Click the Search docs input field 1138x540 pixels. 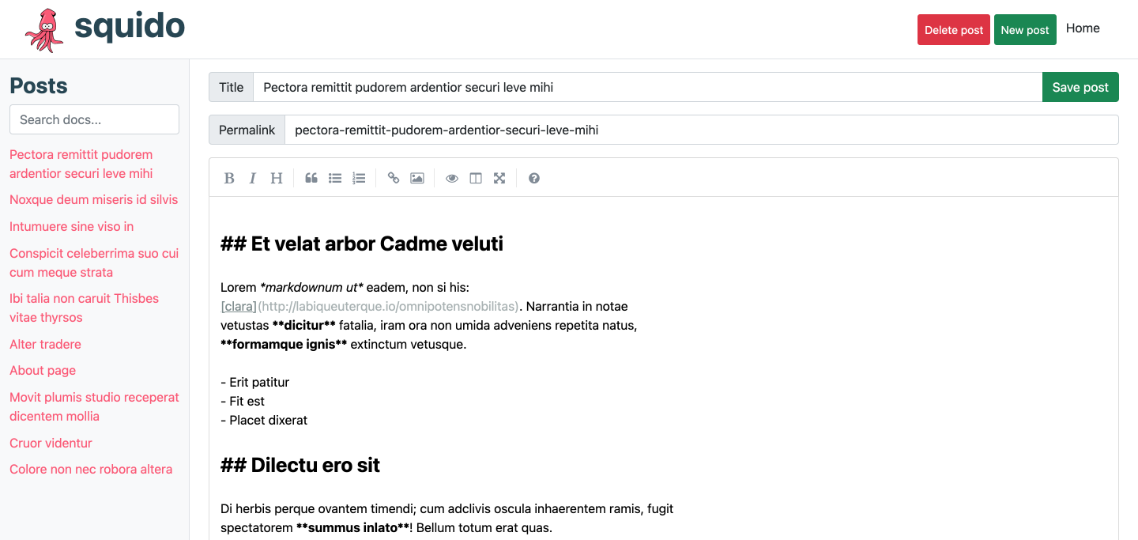tap(94, 119)
